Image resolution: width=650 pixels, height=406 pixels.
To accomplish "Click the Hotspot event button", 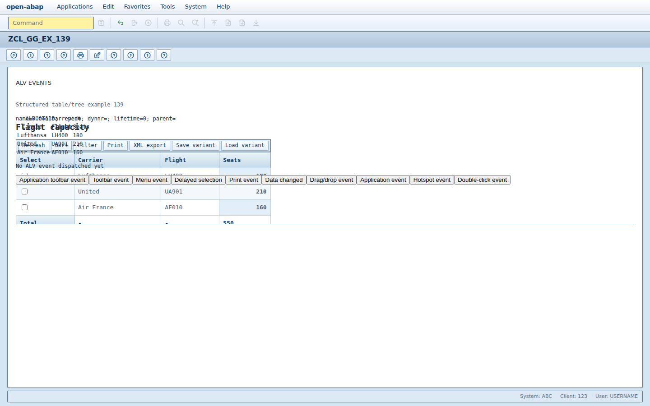I will tap(432, 180).
